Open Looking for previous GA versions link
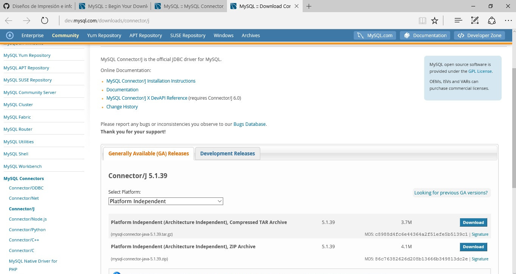516x274 pixels. [x=451, y=193]
